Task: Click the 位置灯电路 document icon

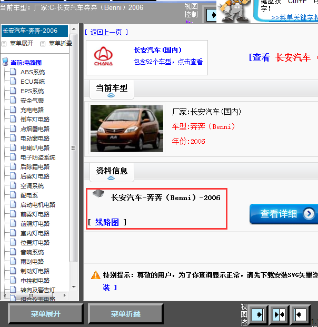Action: (13, 242)
